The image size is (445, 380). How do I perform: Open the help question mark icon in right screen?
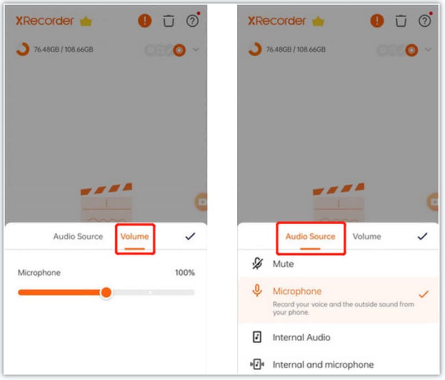coord(424,21)
